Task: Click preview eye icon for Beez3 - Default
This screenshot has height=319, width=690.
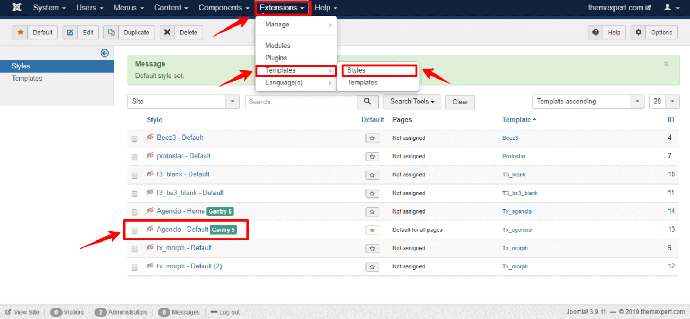Action: tap(150, 137)
